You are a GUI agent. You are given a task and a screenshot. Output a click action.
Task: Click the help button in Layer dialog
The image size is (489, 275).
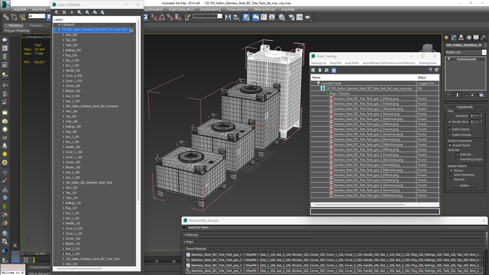click(126, 5)
